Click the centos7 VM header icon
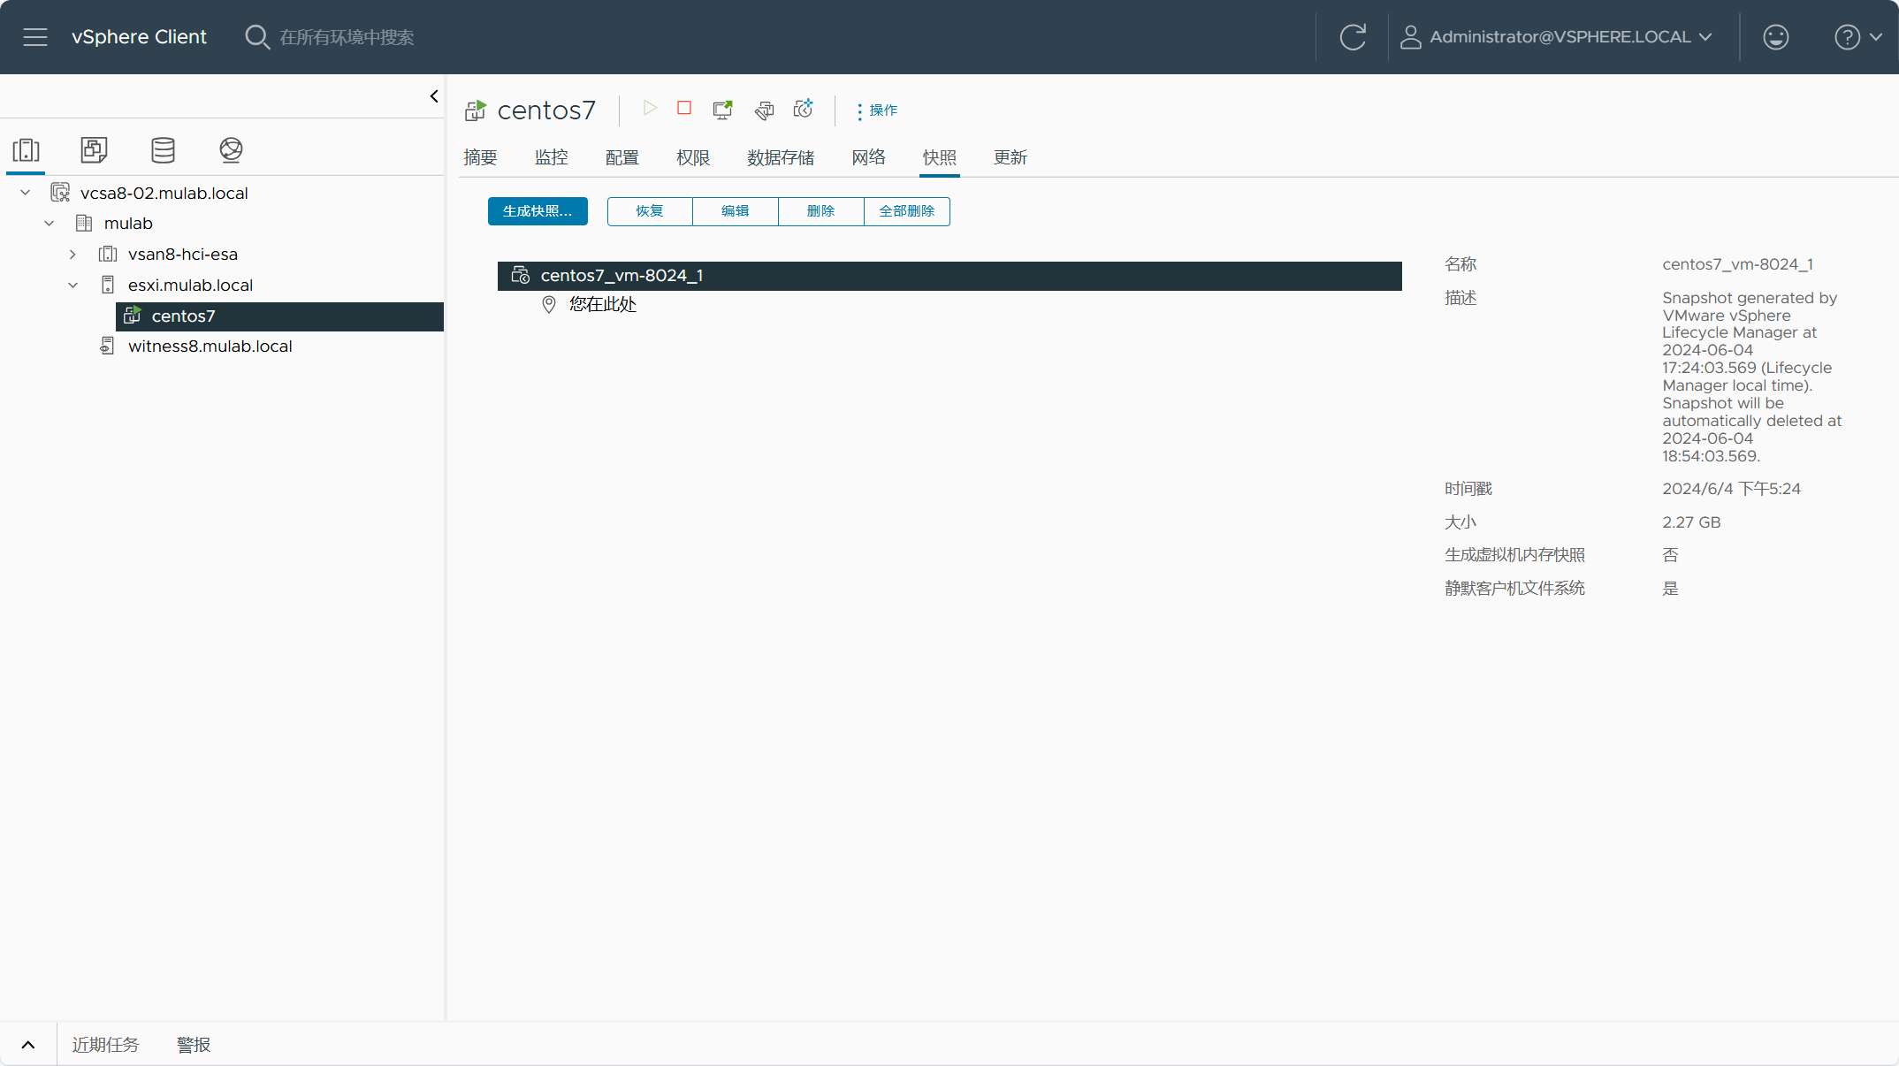 (476, 110)
